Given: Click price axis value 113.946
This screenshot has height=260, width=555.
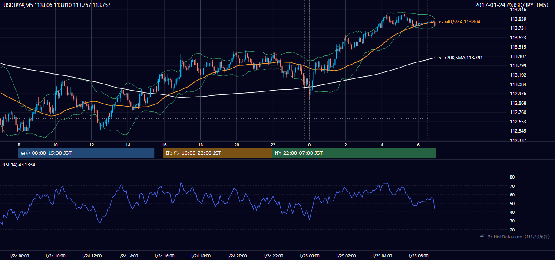Looking at the screenshot, I should point(518,10).
